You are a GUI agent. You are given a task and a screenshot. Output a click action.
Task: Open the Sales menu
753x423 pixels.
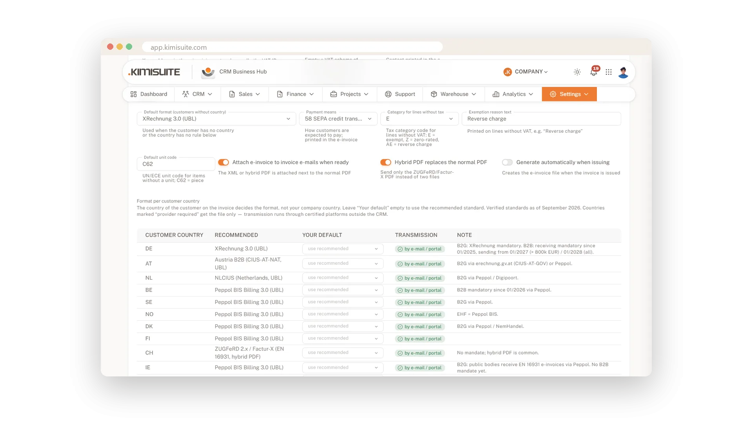pyautogui.click(x=245, y=94)
